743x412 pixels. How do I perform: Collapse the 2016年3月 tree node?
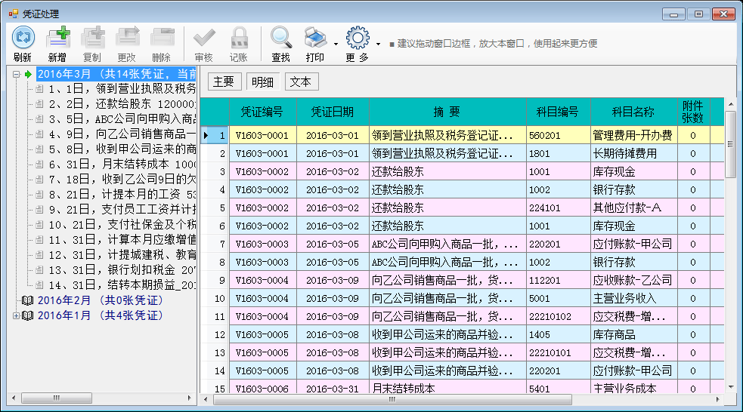coord(17,74)
